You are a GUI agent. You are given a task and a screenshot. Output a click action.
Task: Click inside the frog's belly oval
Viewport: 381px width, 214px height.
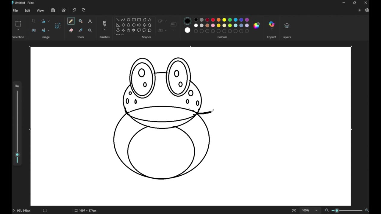pos(161,152)
